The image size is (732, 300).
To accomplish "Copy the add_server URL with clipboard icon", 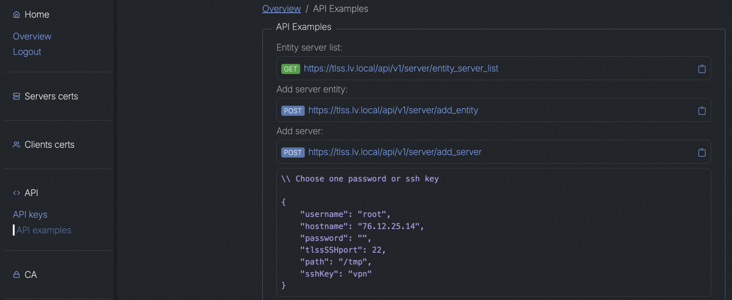I will coord(702,152).
